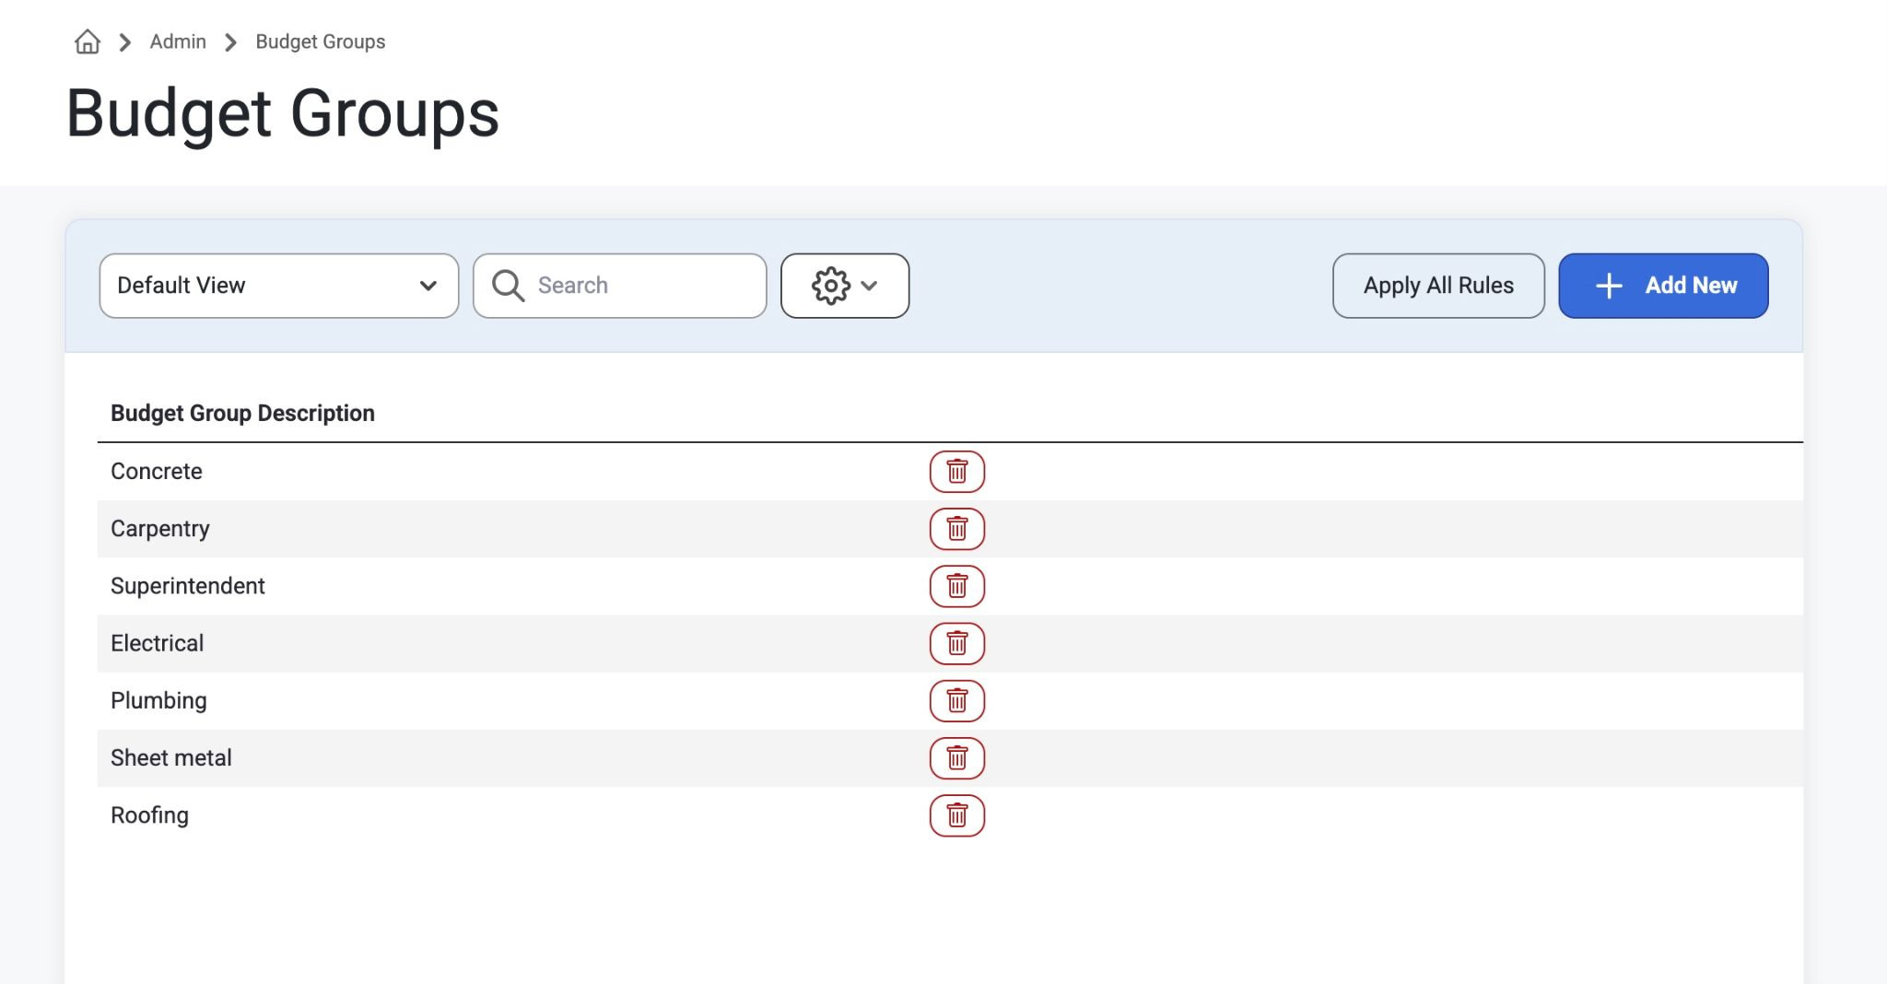Open Budget Groups breadcrumb link
Screen dimensions: 1887x984
[321, 41]
